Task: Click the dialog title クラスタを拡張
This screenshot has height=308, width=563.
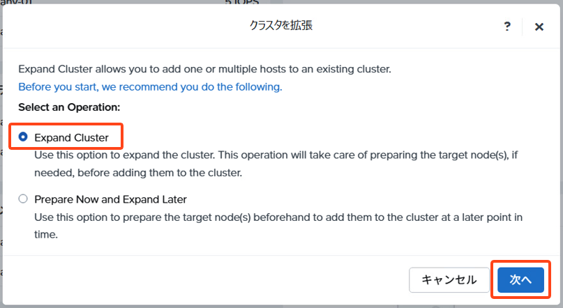Action: pyautogui.click(x=281, y=26)
